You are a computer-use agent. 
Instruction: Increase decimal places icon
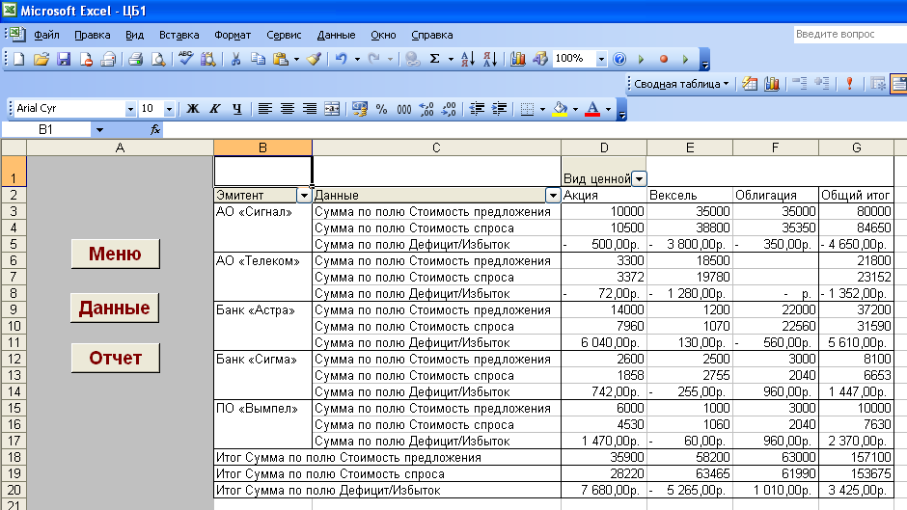(x=426, y=109)
